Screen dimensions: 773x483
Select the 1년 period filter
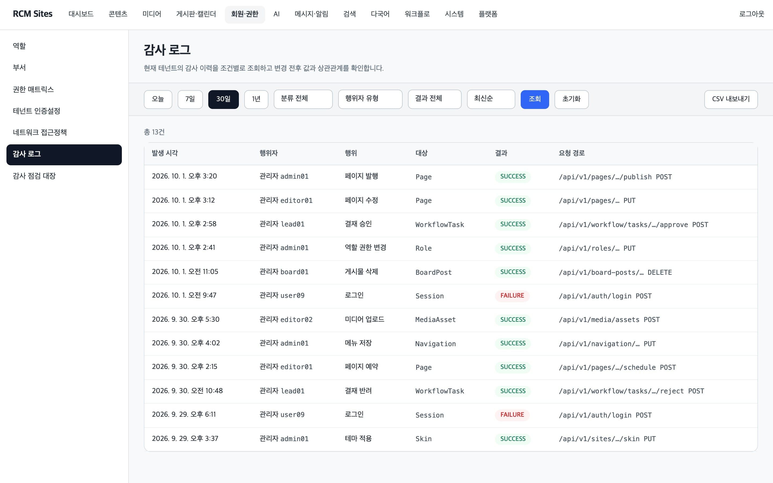(x=256, y=99)
